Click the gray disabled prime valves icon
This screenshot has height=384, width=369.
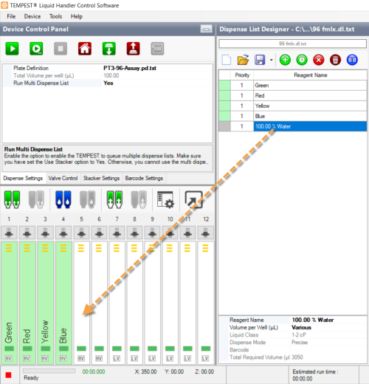[36, 199]
